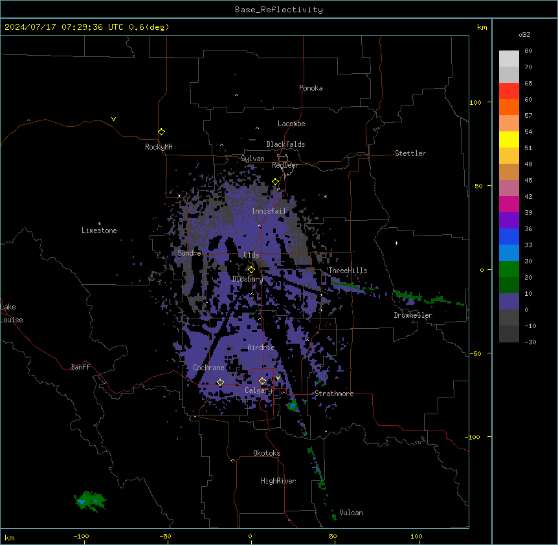Click the Innisfail label
The image size is (558, 545).
click(269, 211)
